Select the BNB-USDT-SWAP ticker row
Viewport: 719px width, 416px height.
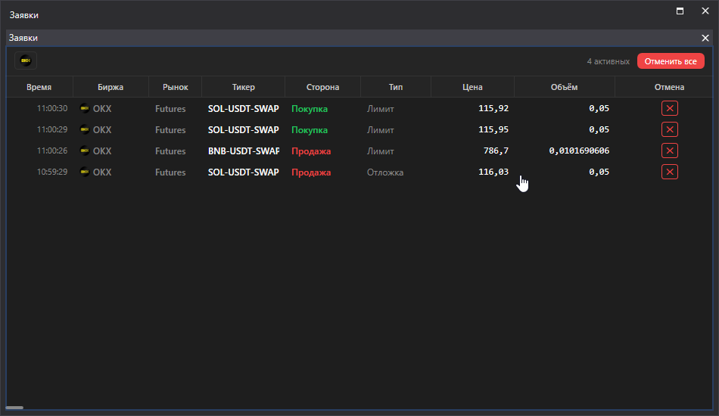coord(359,151)
